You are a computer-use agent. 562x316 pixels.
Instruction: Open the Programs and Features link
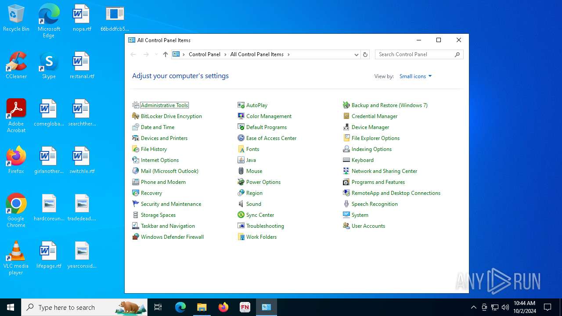(x=378, y=182)
